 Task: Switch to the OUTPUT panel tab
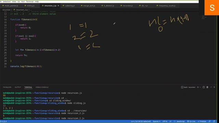click(18, 87)
